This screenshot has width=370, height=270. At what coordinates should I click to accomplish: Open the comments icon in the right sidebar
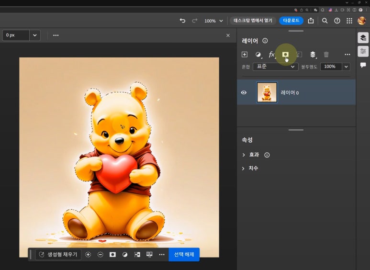363,65
